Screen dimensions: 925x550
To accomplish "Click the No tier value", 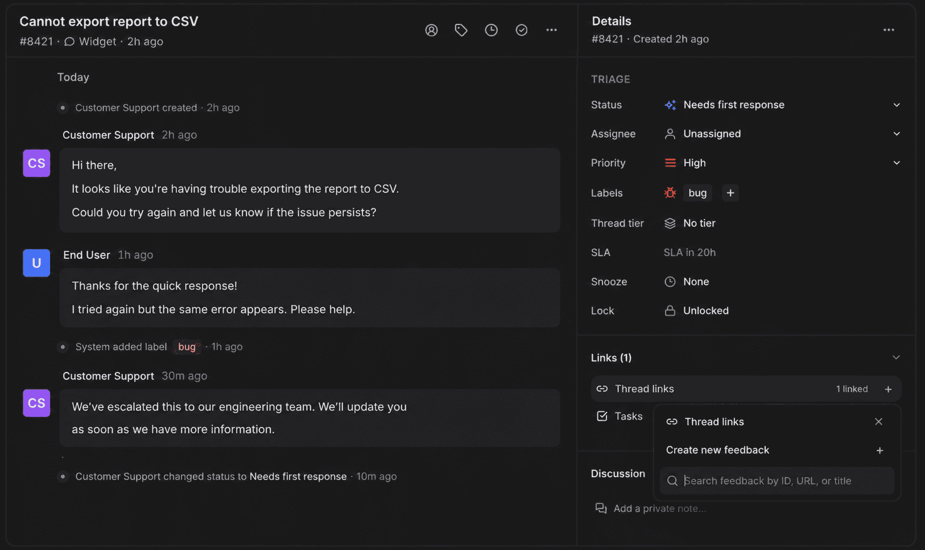I will coord(699,223).
